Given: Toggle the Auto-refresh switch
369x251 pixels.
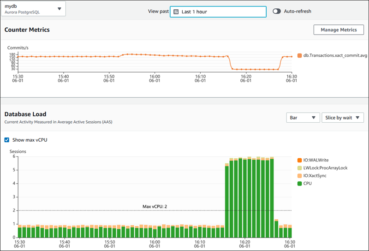Looking at the screenshot, I should point(277,11).
